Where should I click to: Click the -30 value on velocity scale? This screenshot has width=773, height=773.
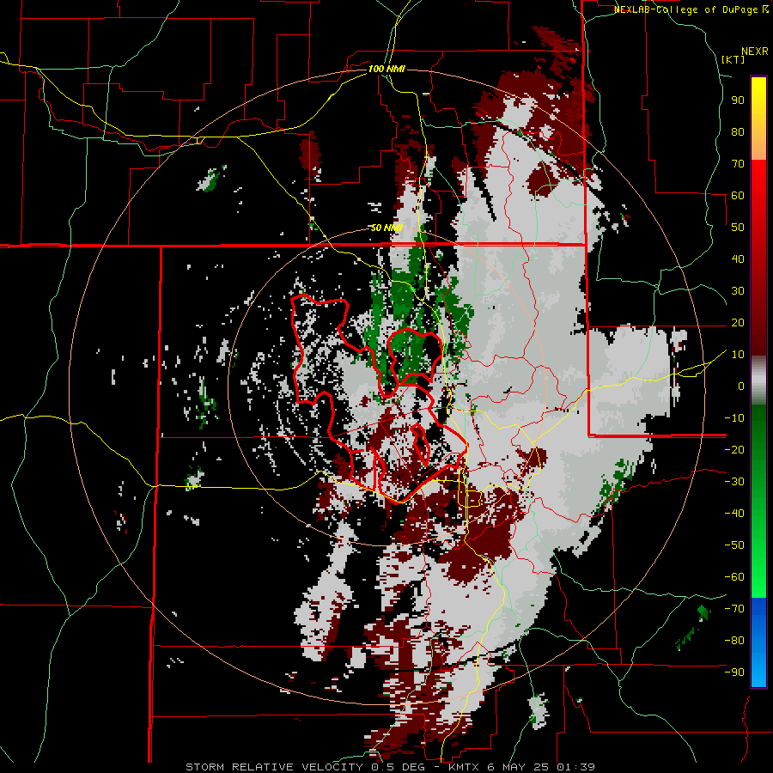click(x=734, y=482)
